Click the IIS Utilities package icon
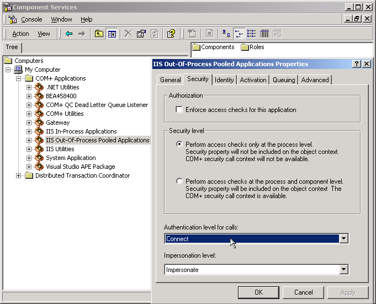The width and height of the screenshot is (376, 304). tap(39, 149)
